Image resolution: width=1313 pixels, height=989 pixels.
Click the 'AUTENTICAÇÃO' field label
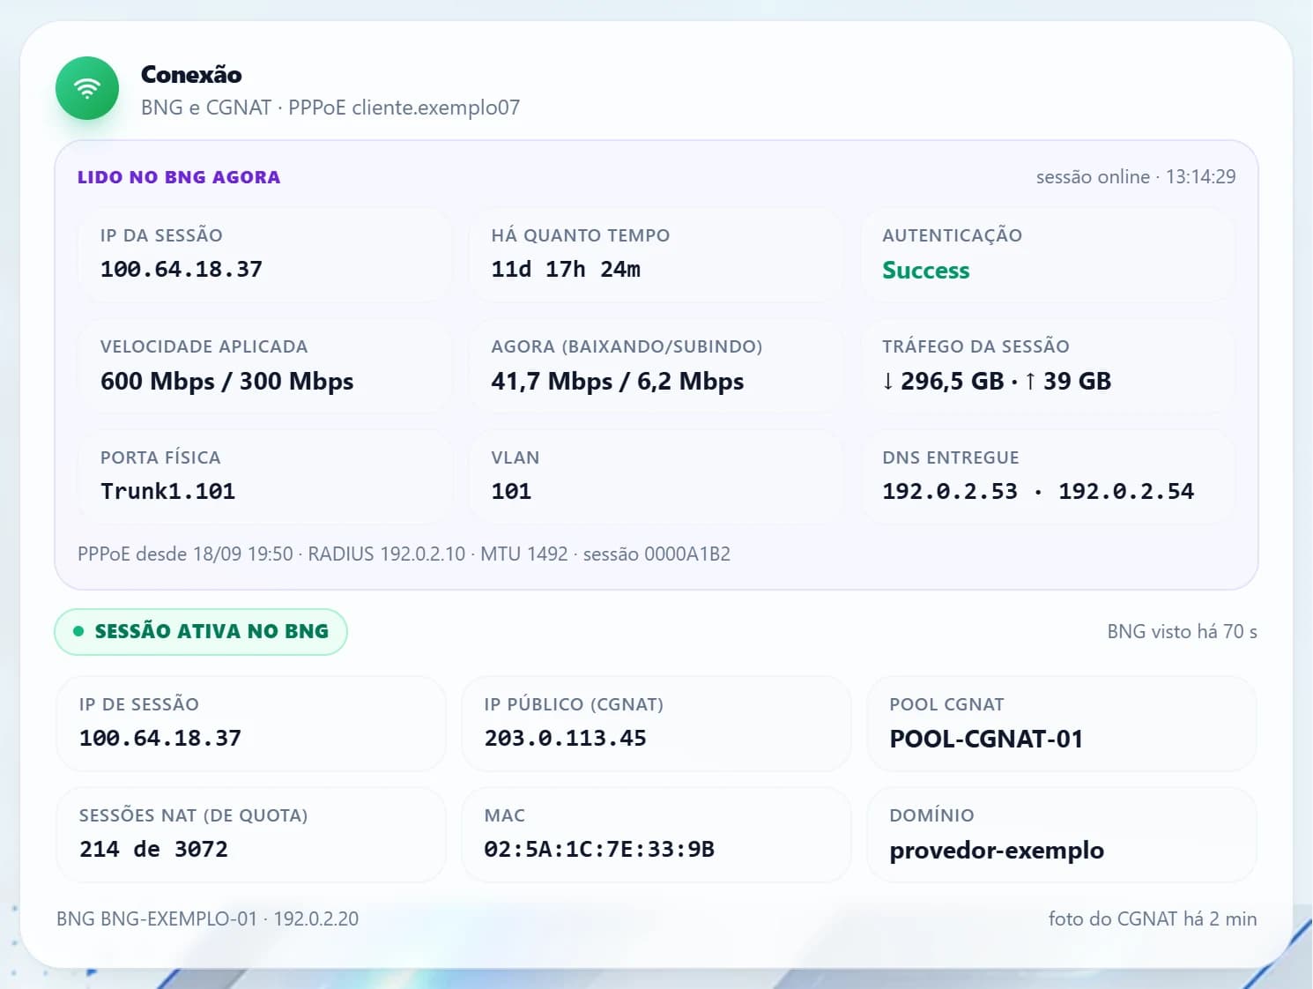(x=953, y=235)
